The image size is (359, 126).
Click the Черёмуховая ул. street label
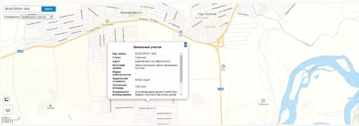pos(164,113)
